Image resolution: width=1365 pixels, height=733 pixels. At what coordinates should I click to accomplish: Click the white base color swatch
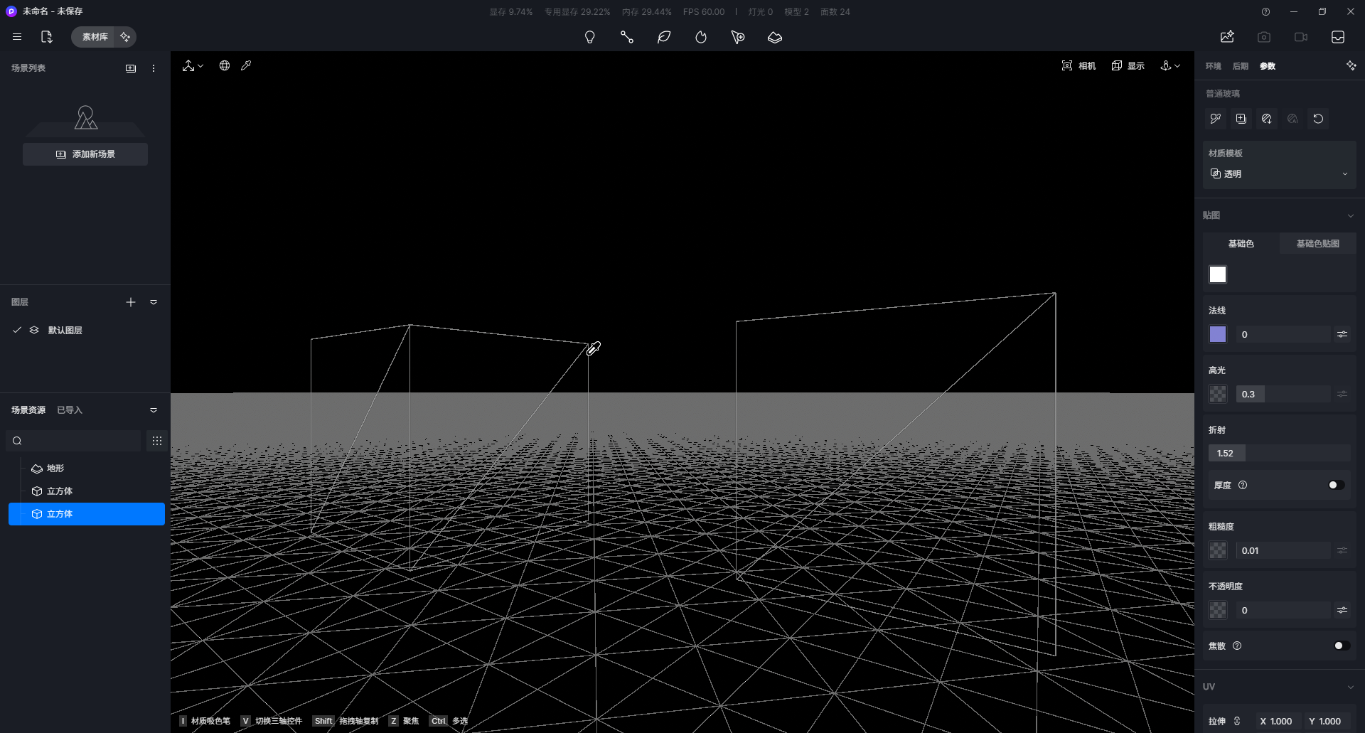tap(1218, 274)
